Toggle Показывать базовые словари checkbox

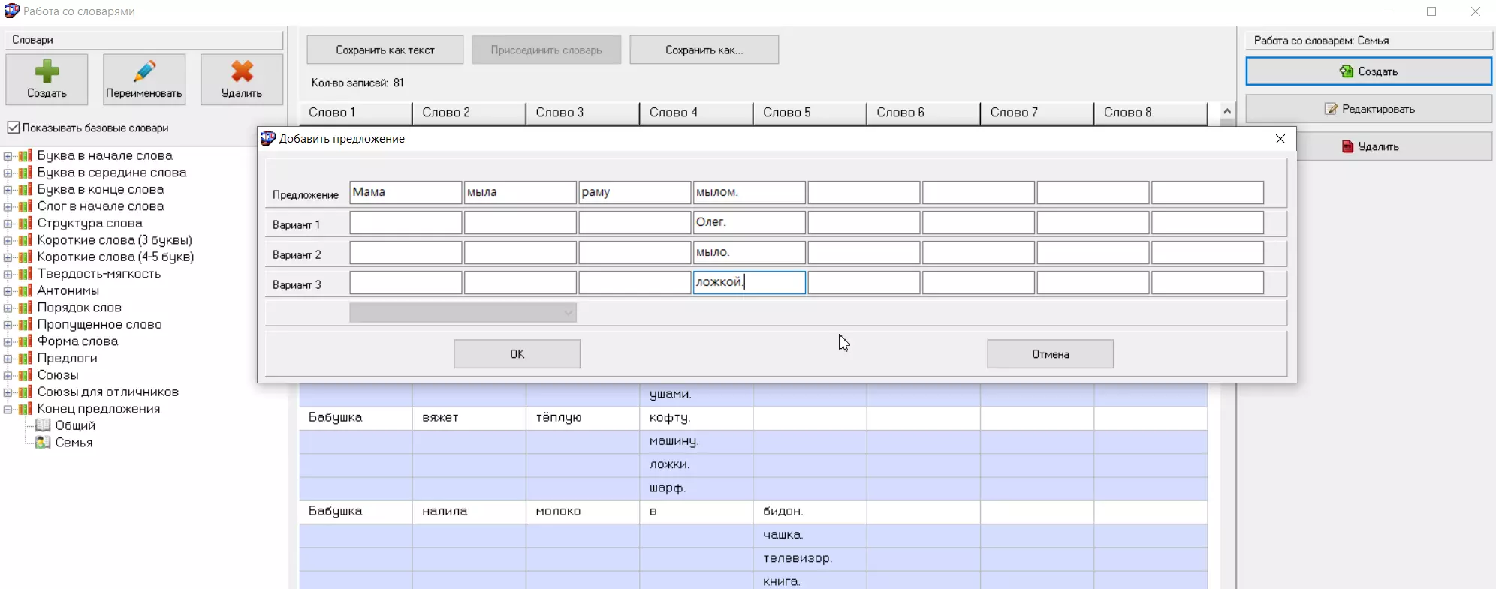[14, 128]
